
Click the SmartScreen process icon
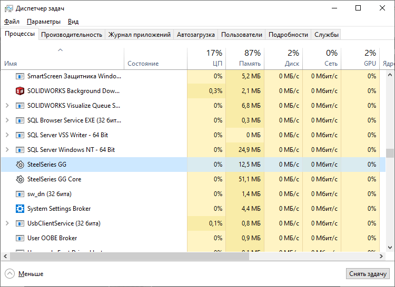(20, 76)
